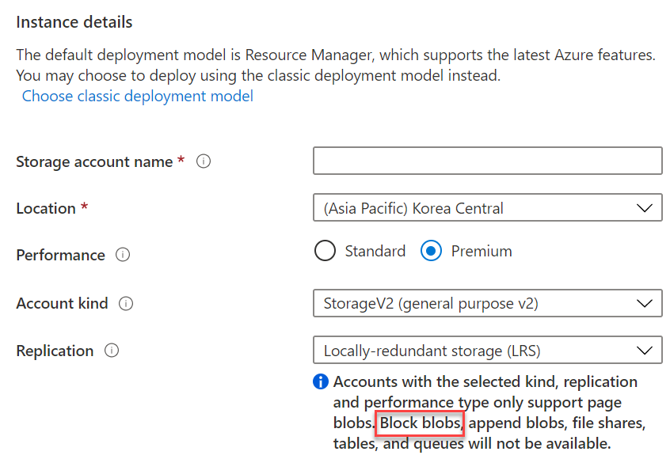Click the Storage account name label

tap(94, 161)
